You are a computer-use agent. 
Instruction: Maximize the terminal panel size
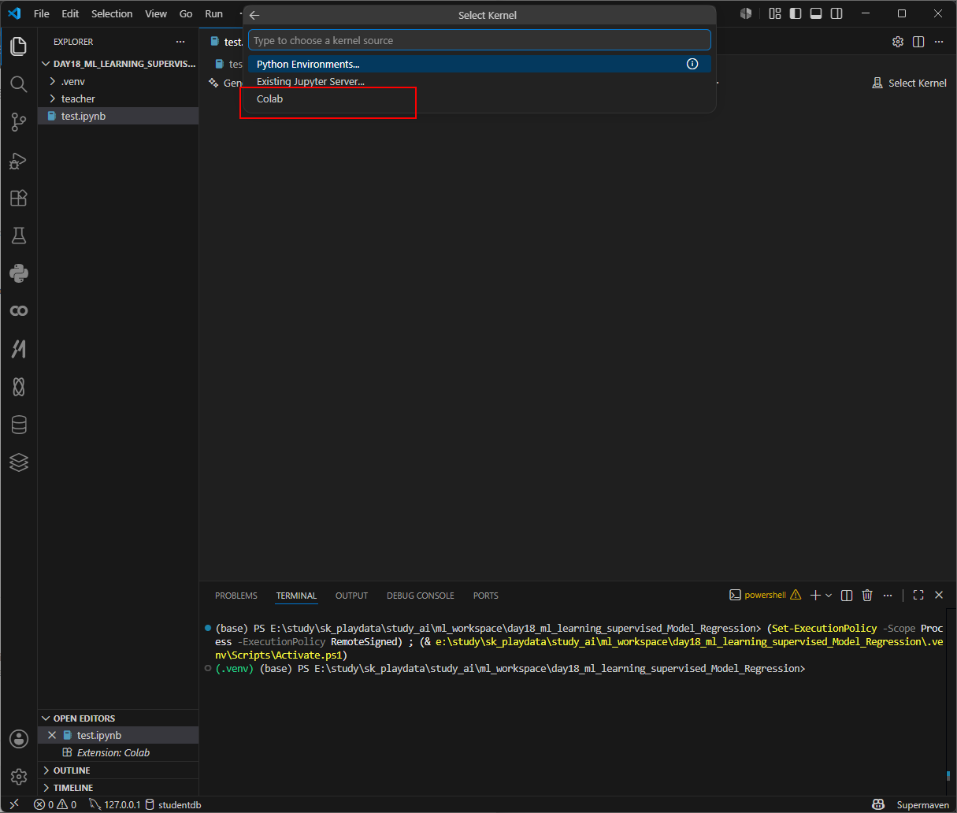coord(918,596)
